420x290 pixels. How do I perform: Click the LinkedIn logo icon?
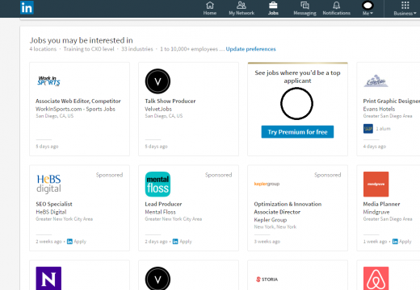[27, 8]
